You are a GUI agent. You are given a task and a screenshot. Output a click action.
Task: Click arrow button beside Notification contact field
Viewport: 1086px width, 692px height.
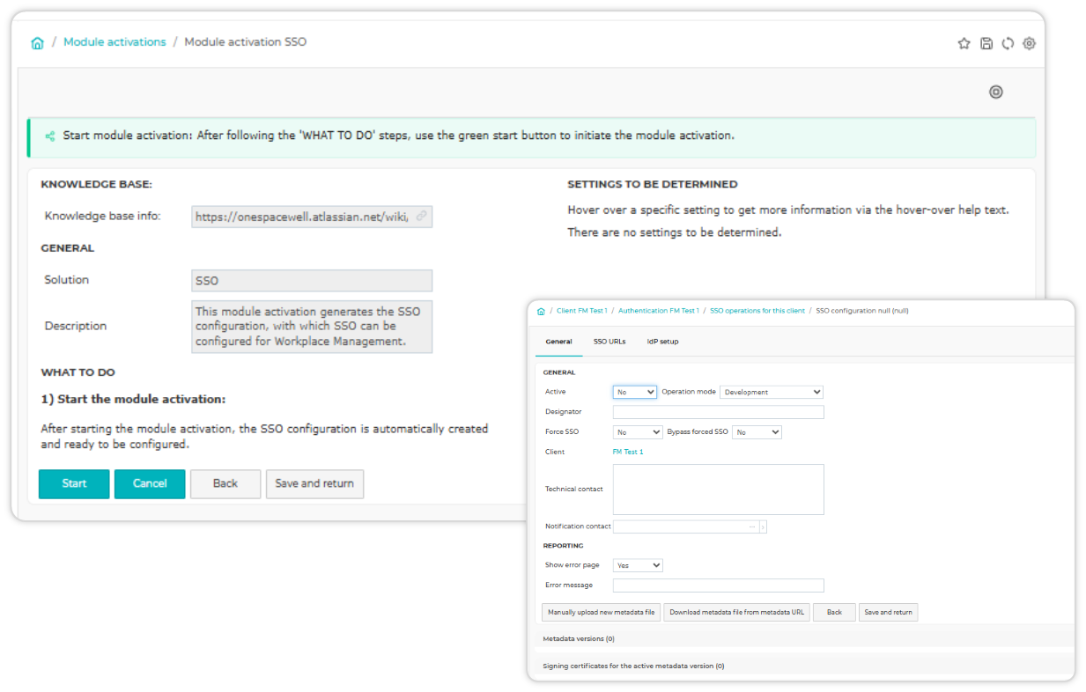763,526
